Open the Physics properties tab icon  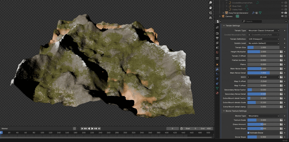[217, 79]
